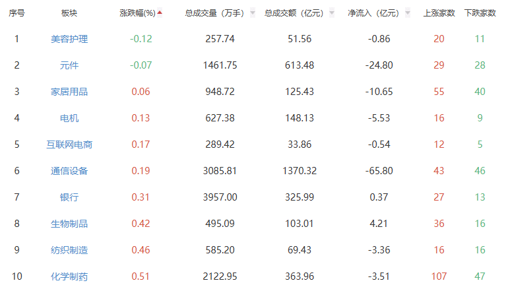Open the 纺织制造 sector link

point(69,250)
